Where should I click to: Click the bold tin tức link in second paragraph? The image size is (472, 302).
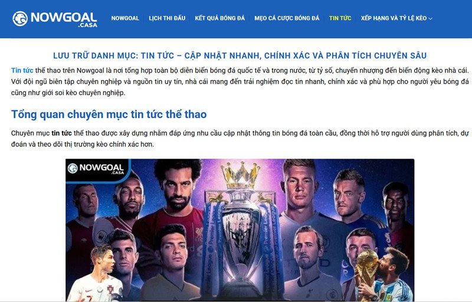61,133
